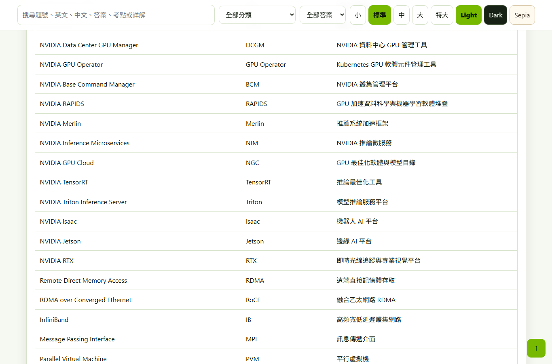Click the NVIDIA TensorRT term
552x364 pixels.
64,182
